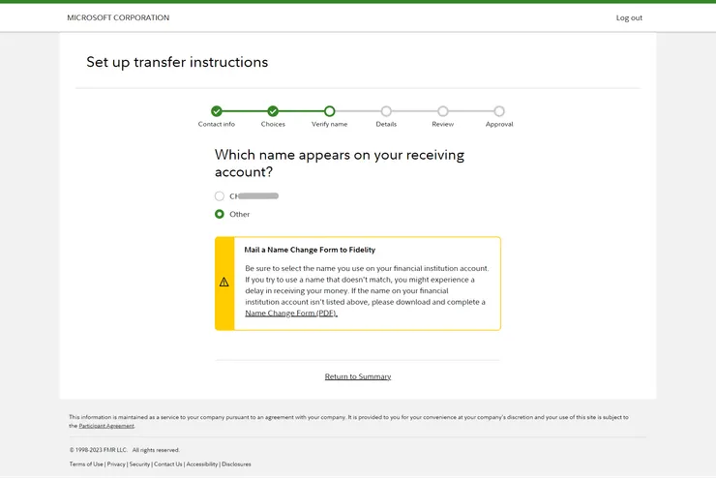Click the Approval step label
The height and width of the screenshot is (478, 716).
click(x=499, y=124)
